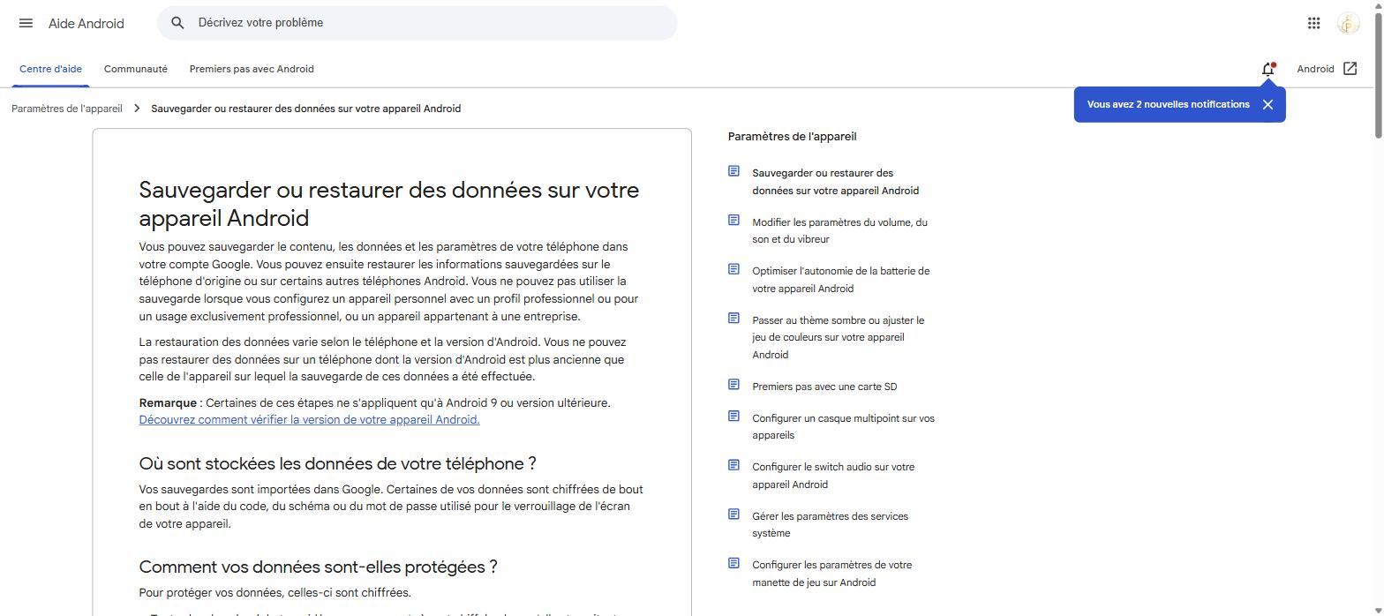Open Modifier les paramètres du volume article
This screenshot has height=616, width=1384.
click(839, 230)
